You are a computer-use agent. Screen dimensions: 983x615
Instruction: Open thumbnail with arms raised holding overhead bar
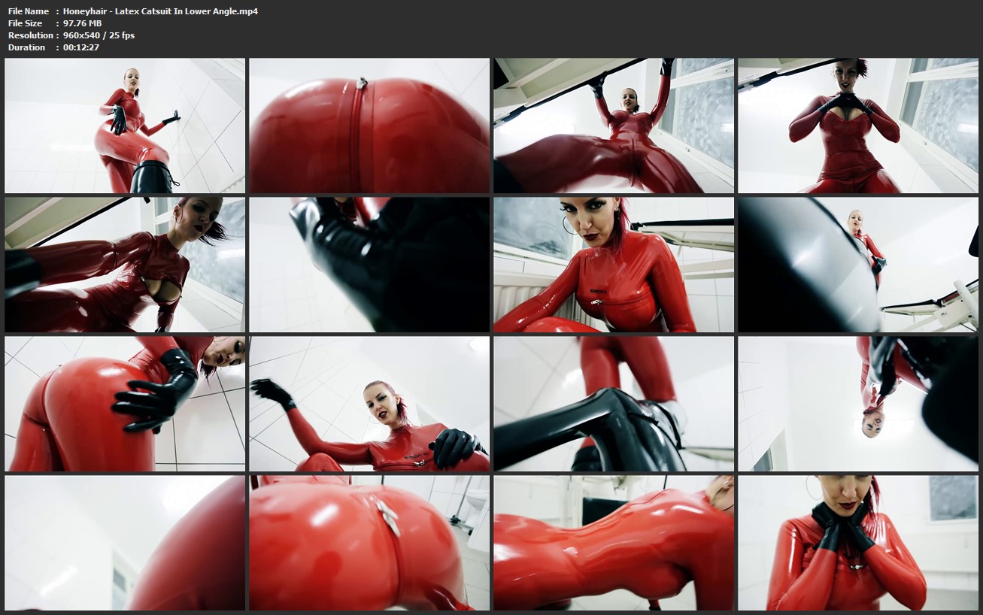click(x=614, y=126)
